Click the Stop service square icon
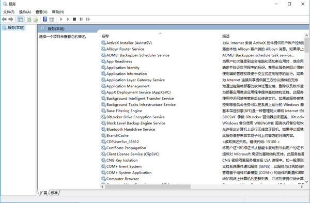The image size is (310, 203). (x=74, y=19)
